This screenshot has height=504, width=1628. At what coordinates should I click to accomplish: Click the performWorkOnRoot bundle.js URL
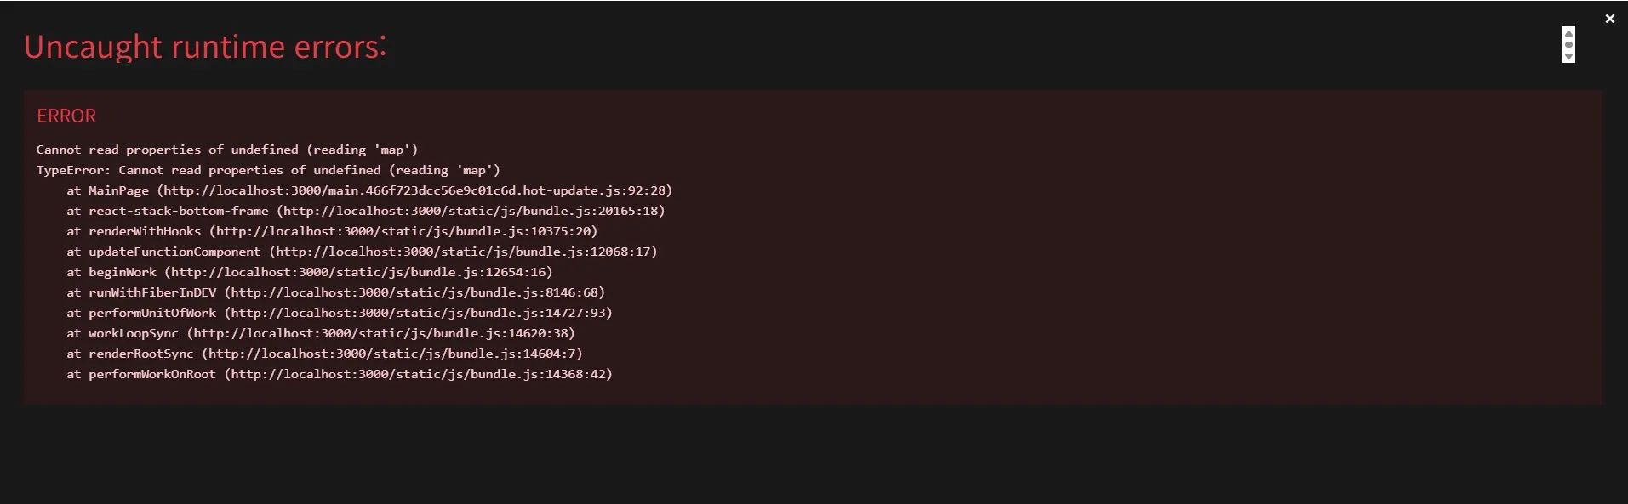pos(418,374)
